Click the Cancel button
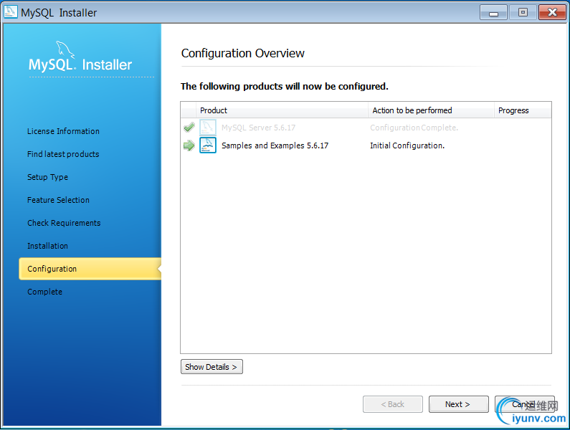 point(525,404)
